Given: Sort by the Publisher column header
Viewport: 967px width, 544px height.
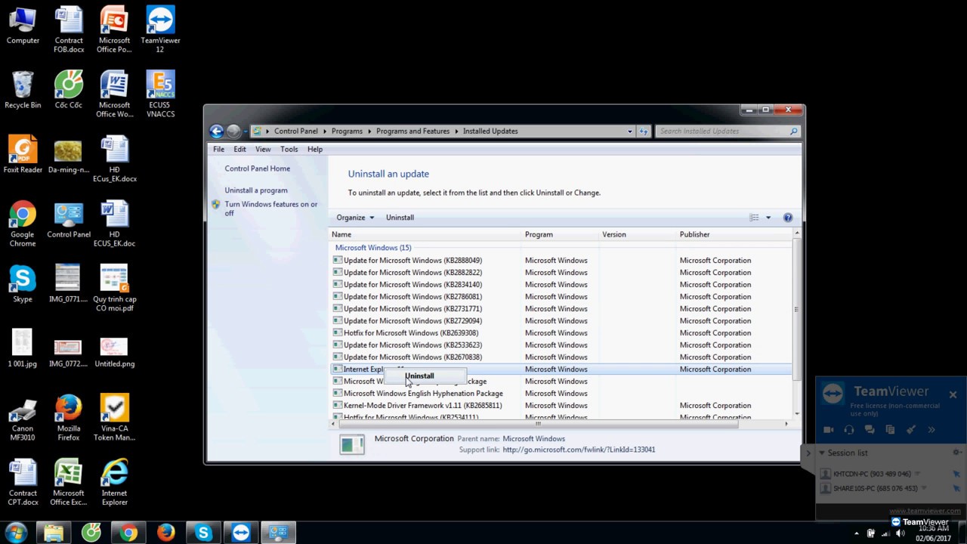Looking at the screenshot, I should coord(735,234).
